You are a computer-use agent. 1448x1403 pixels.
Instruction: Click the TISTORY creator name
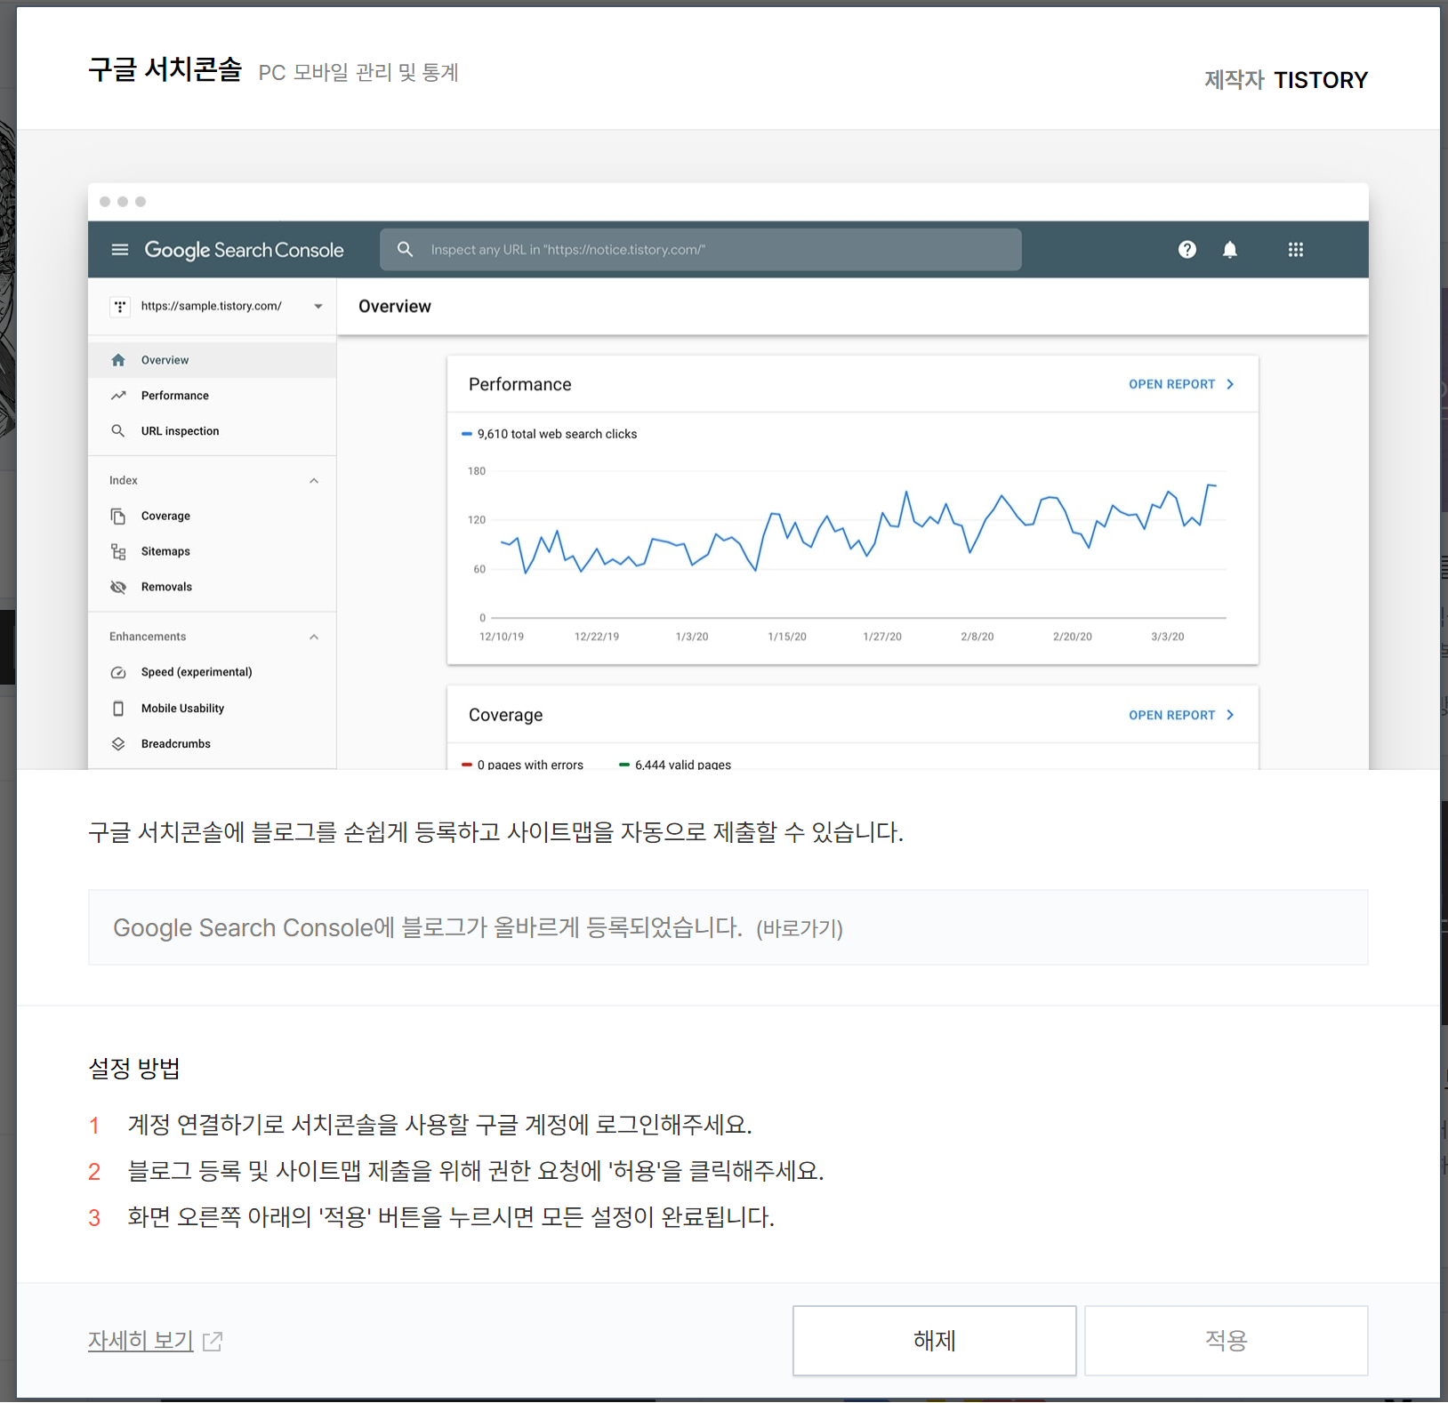(x=1321, y=80)
